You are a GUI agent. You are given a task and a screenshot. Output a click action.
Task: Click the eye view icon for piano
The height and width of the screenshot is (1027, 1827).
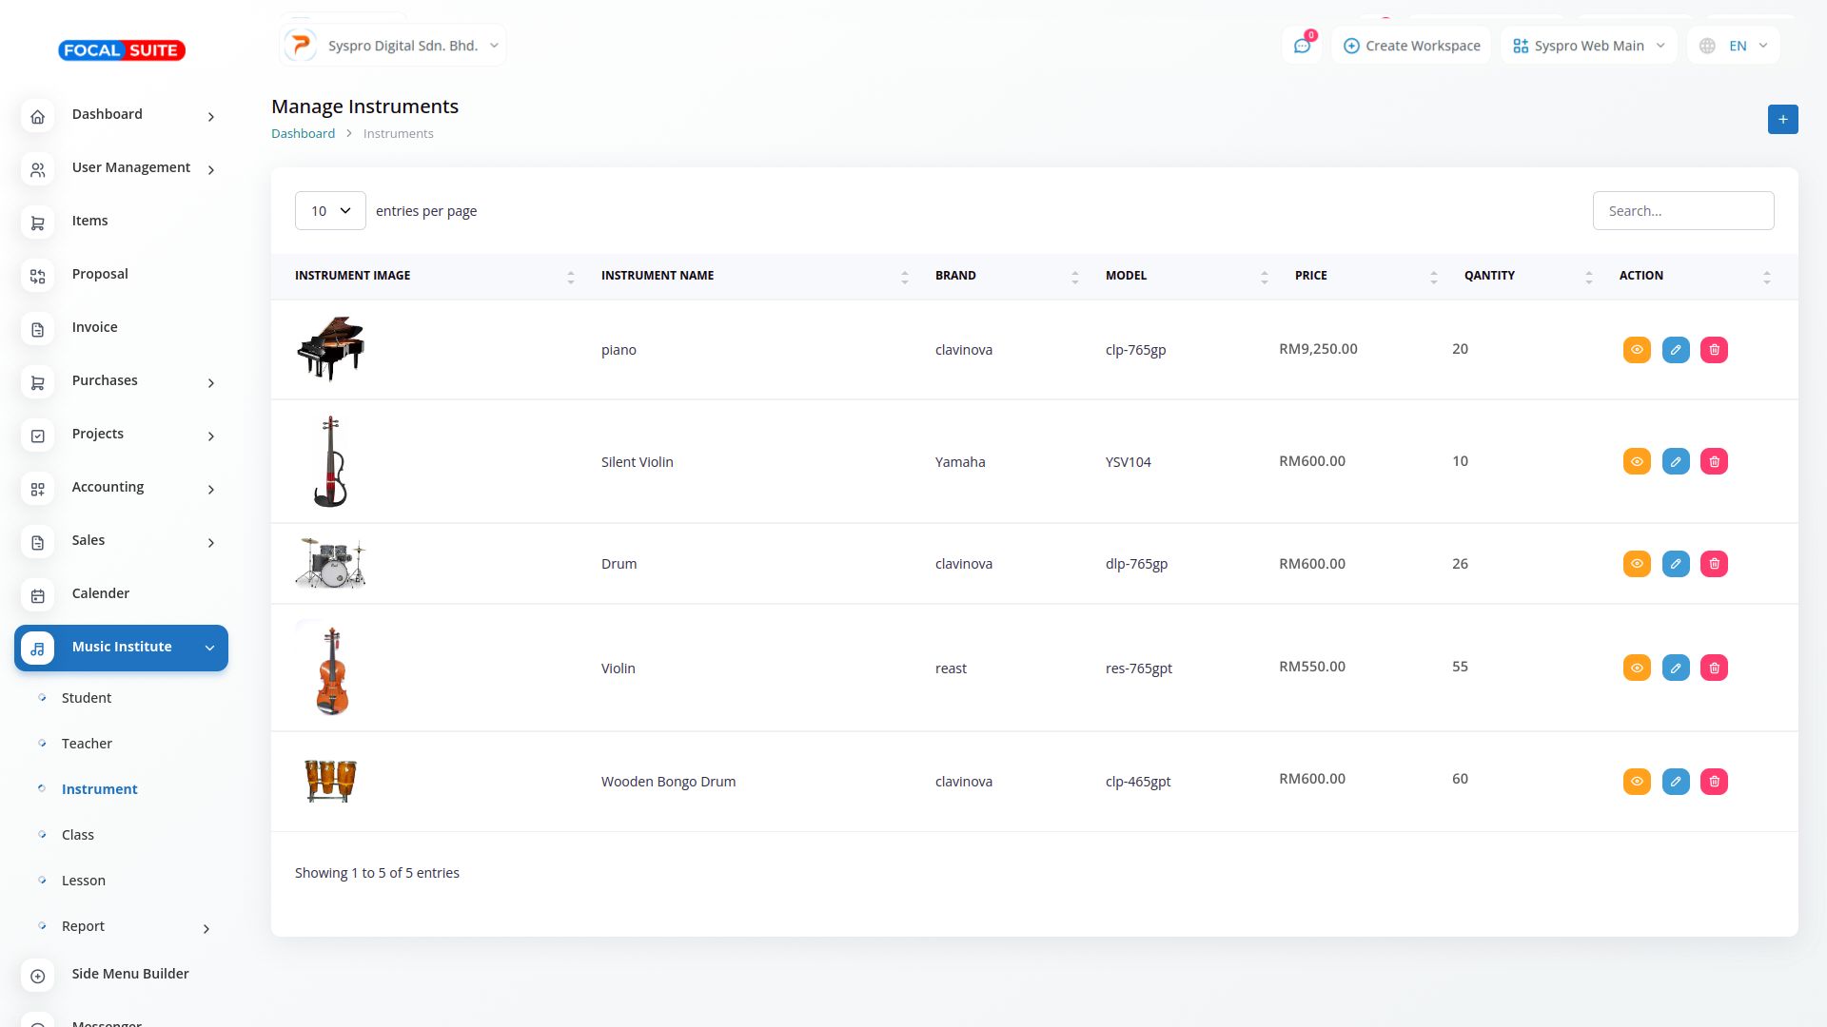tap(1637, 350)
